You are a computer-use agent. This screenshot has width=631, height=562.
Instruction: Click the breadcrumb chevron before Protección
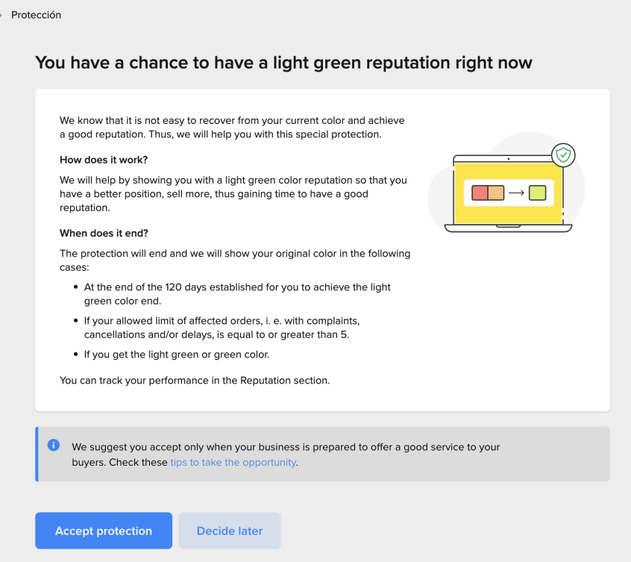(2, 16)
